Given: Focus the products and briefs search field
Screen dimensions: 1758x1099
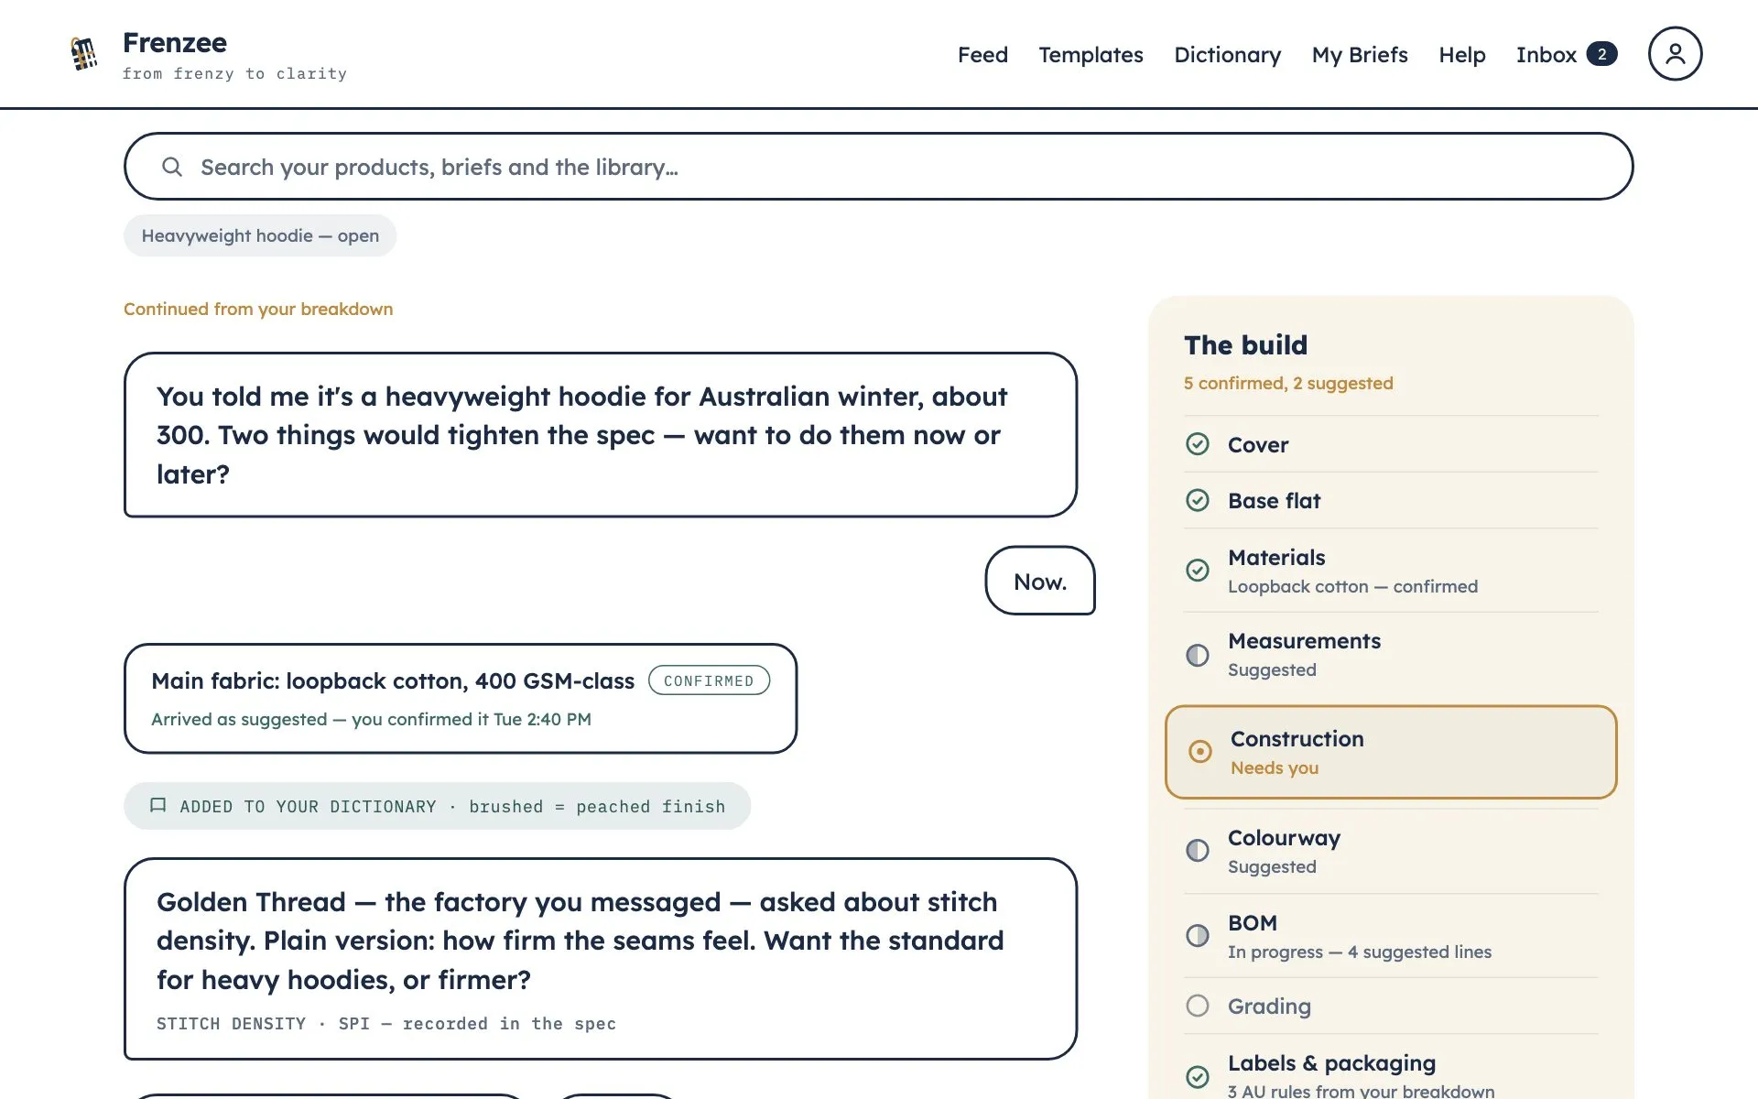Looking at the screenshot, I should [879, 167].
